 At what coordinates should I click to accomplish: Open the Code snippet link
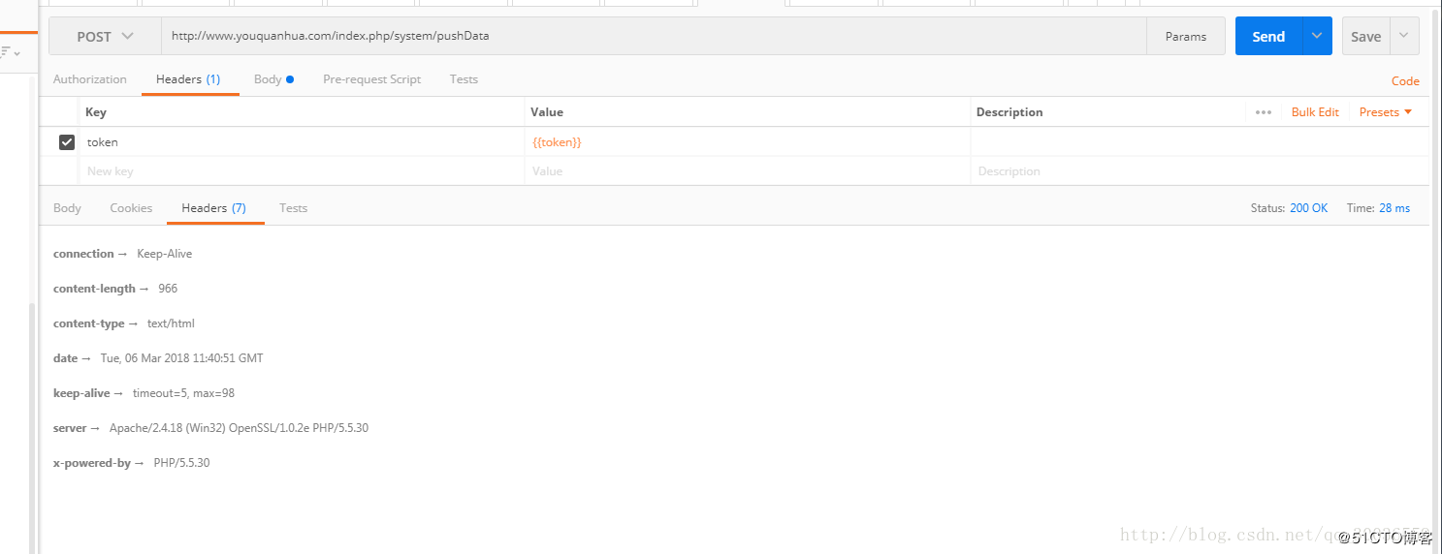pyautogui.click(x=1405, y=81)
